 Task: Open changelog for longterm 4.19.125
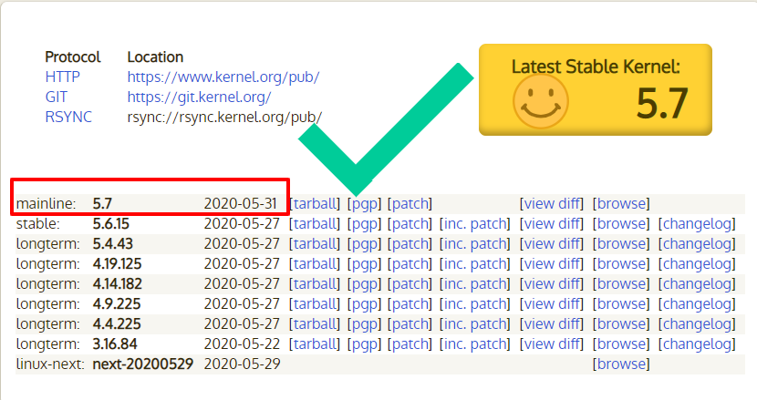click(697, 264)
